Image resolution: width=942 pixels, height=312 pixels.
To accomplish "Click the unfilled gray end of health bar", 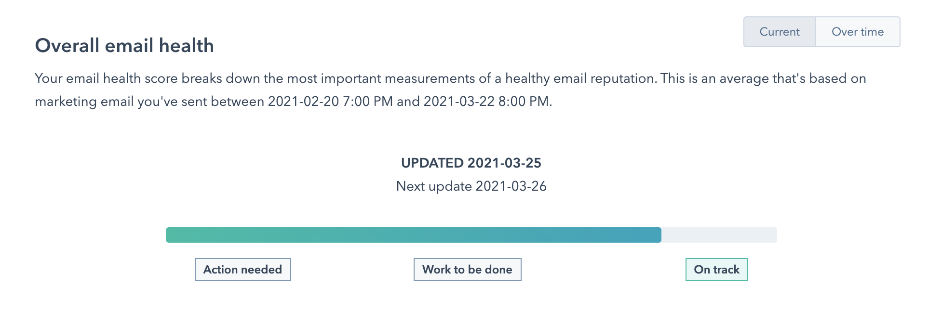I will coord(719,235).
